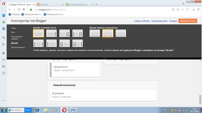The height and width of the screenshot is (113, 202).
Task: Click the page vertical scrollbar thumb
Action: (200, 99)
